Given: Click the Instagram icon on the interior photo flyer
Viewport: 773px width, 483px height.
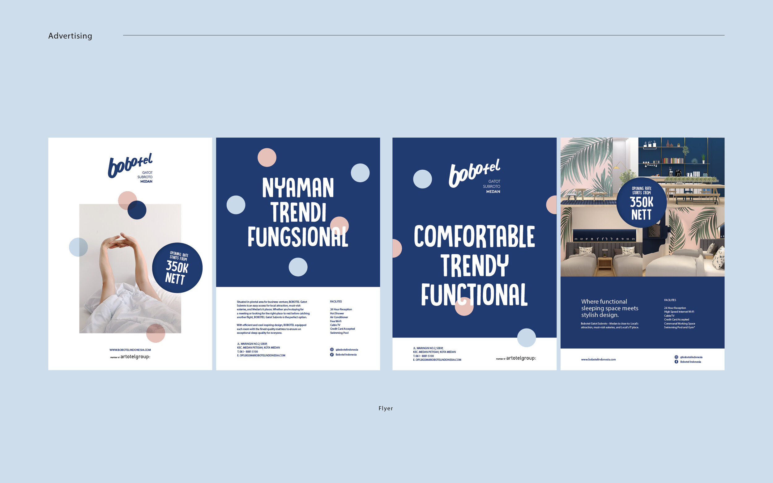Looking at the screenshot, I should [676, 357].
